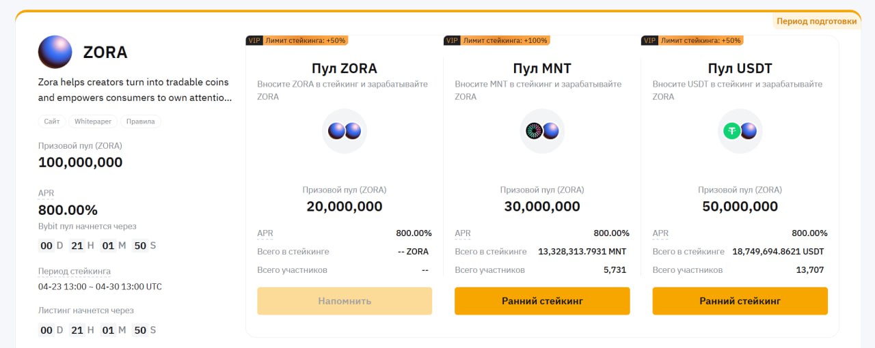875x348 pixels.
Task: Click the APR label under the ZORA prize pool
Action: click(x=46, y=193)
